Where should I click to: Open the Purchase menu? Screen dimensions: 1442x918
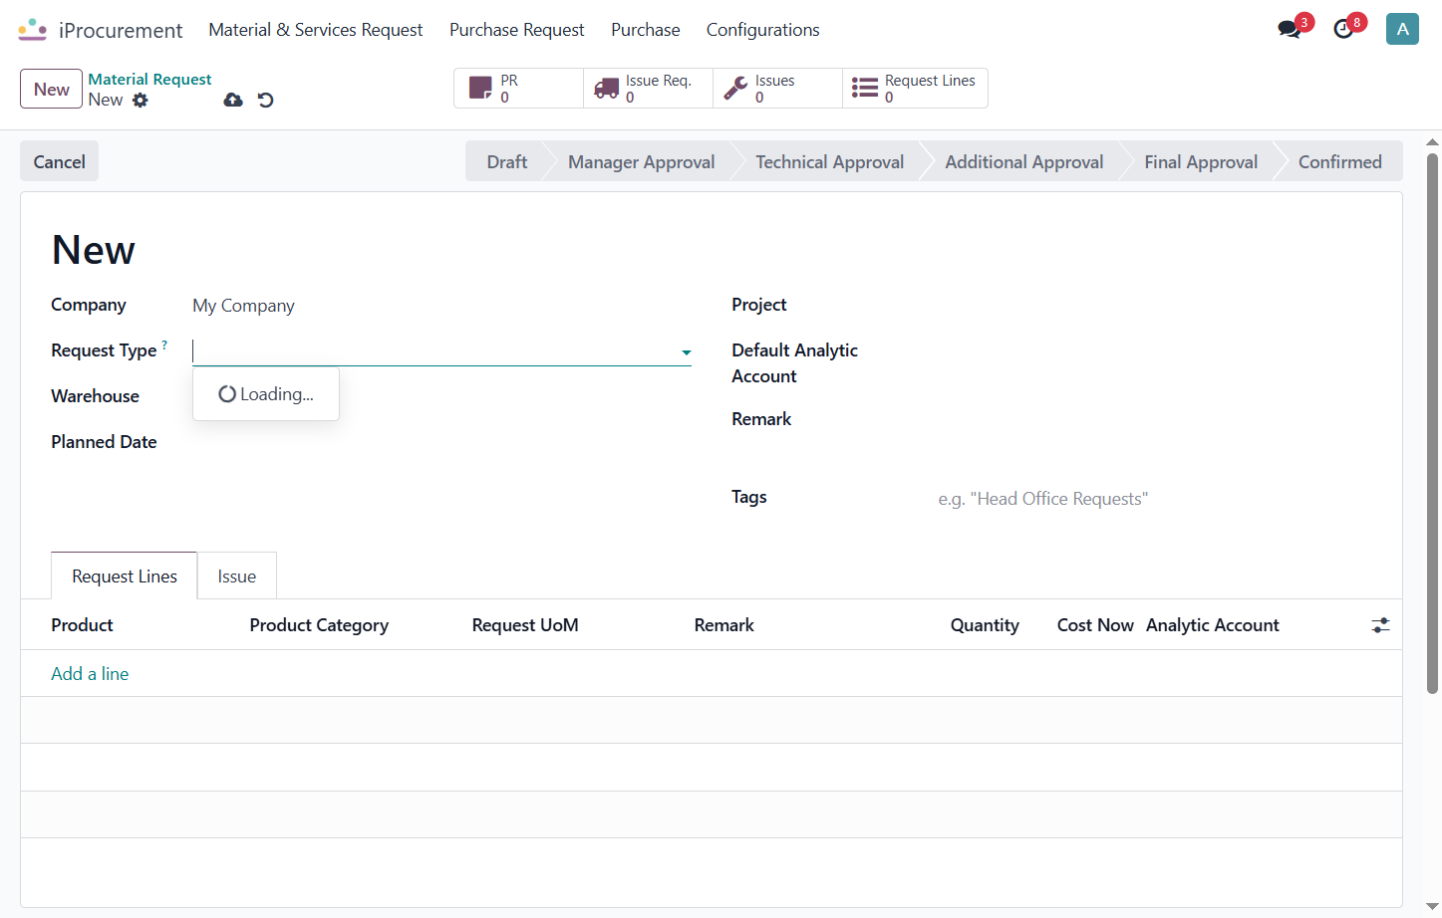click(646, 30)
